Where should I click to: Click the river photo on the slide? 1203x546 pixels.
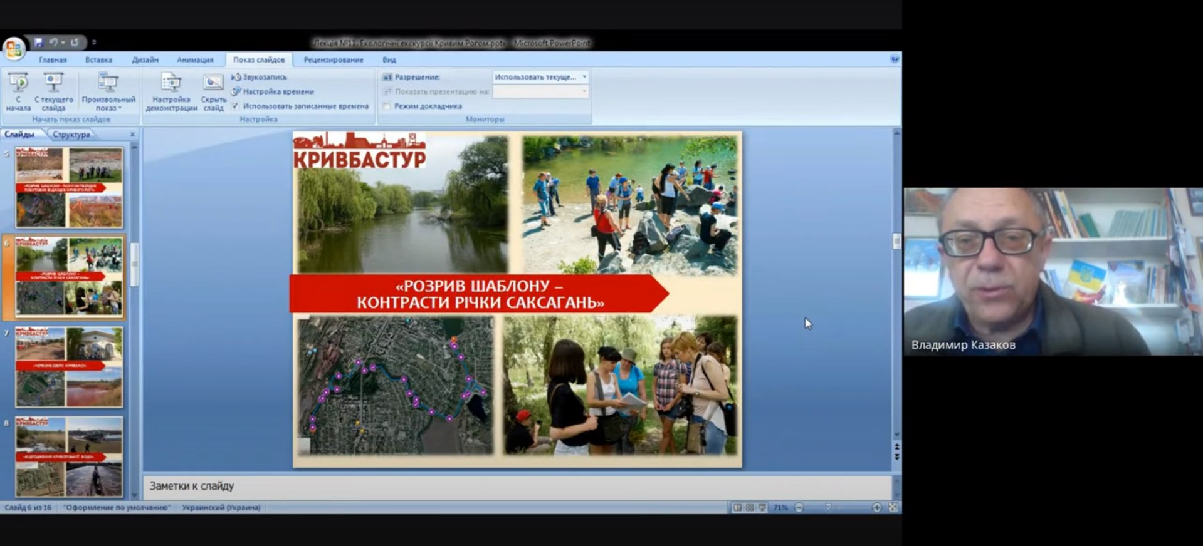402,204
